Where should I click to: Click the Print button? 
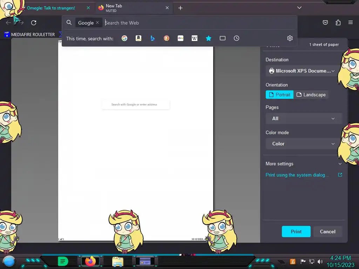point(296,232)
